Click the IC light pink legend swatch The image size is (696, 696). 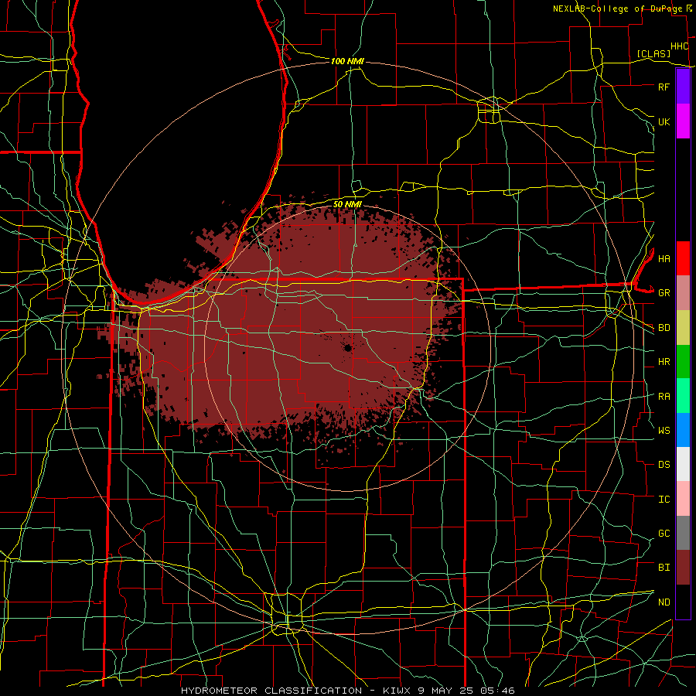(x=683, y=499)
